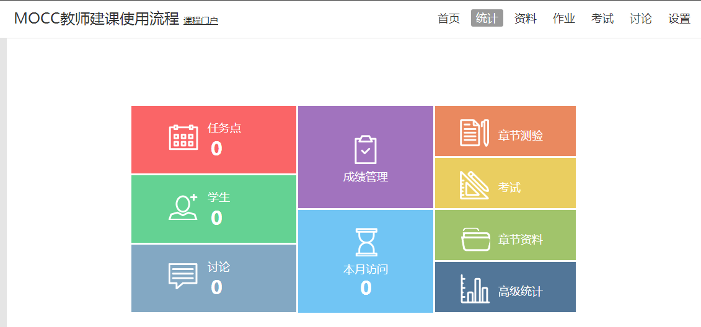Click the bar chart icon for 高级统计
The image size is (701, 327).
(x=475, y=289)
